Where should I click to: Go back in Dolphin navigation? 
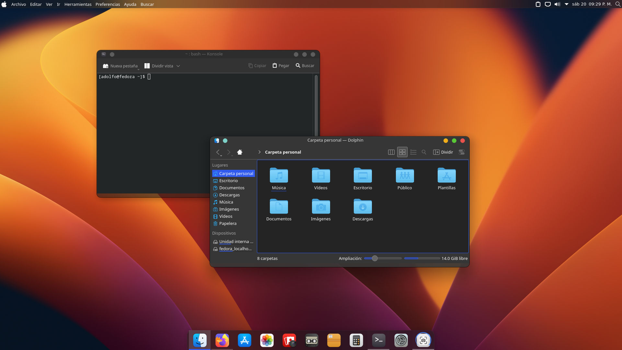click(218, 152)
